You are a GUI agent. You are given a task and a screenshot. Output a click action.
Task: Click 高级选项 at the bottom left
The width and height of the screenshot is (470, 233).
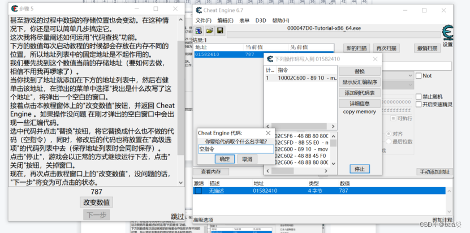(204, 220)
